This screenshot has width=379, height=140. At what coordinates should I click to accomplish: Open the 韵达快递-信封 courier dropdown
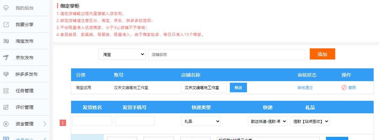pyautogui.click(x=268, y=121)
